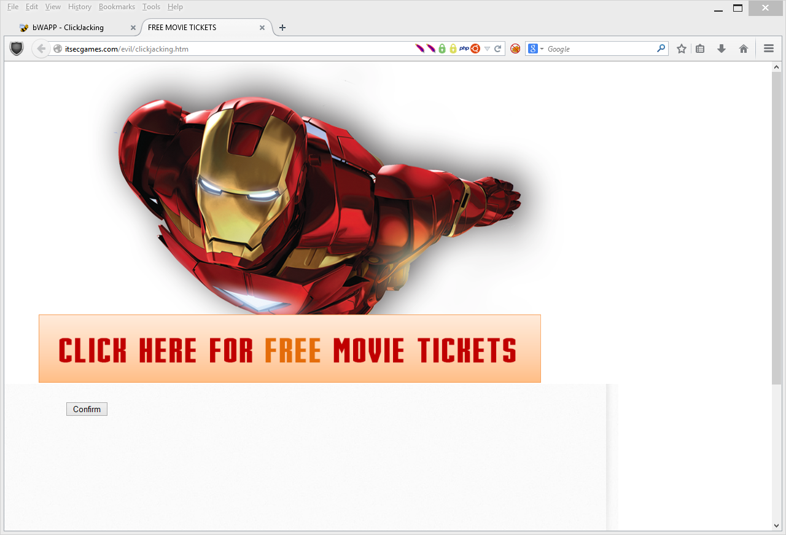Switch to the bWAPP - ClickJacking tab
Viewport: 786px width, 535px height.
[68, 28]
